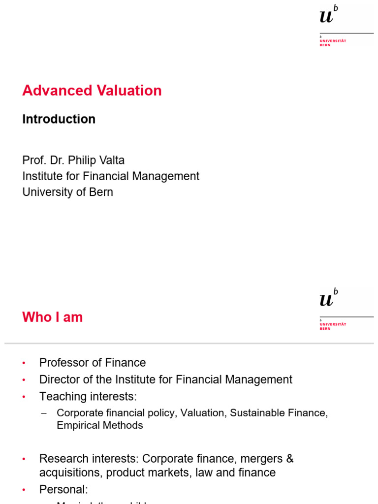The height and width of the screenshot is (504, 378).
Task: Select the "Advanced Valuation" slide title
Action: (x=92, y=91)
